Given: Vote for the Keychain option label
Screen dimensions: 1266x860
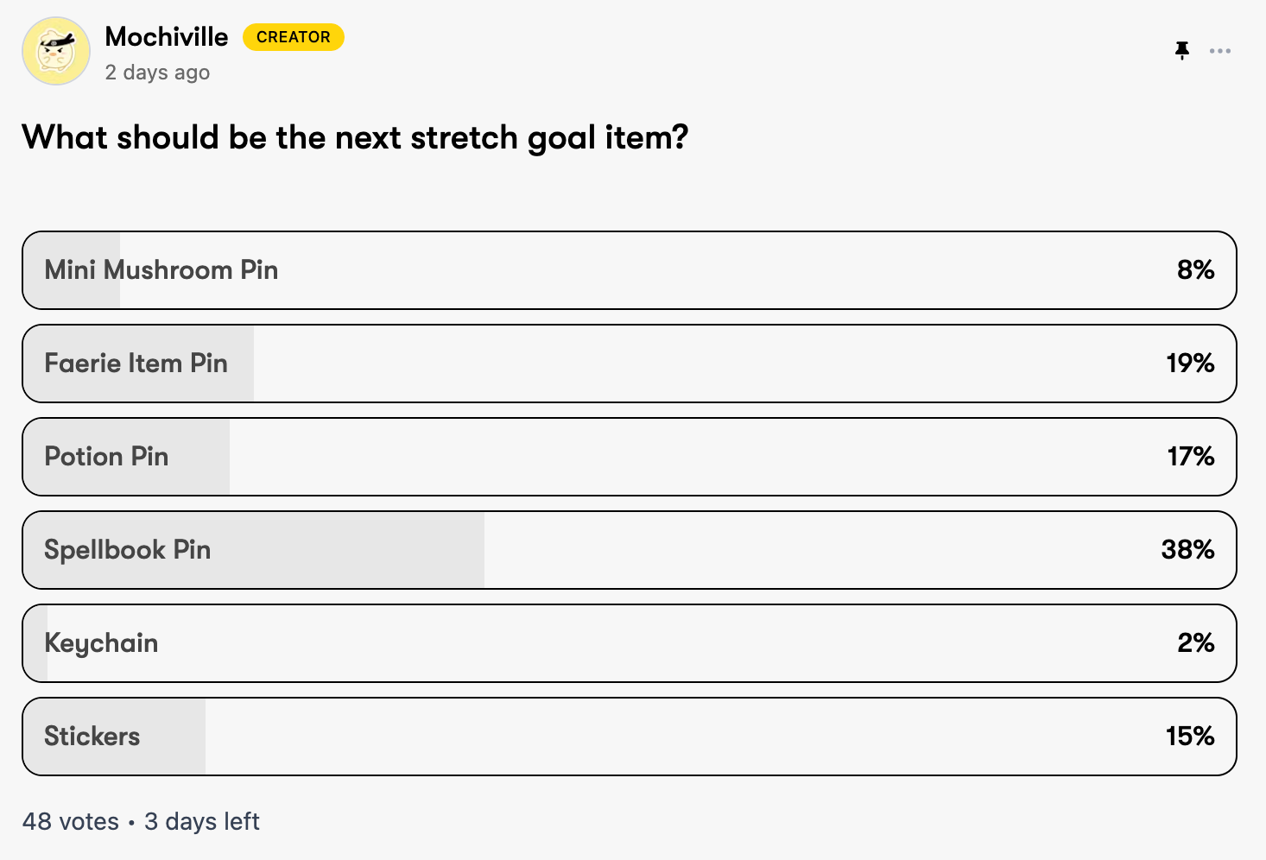Looking at the screenshot, I should 101,643.
